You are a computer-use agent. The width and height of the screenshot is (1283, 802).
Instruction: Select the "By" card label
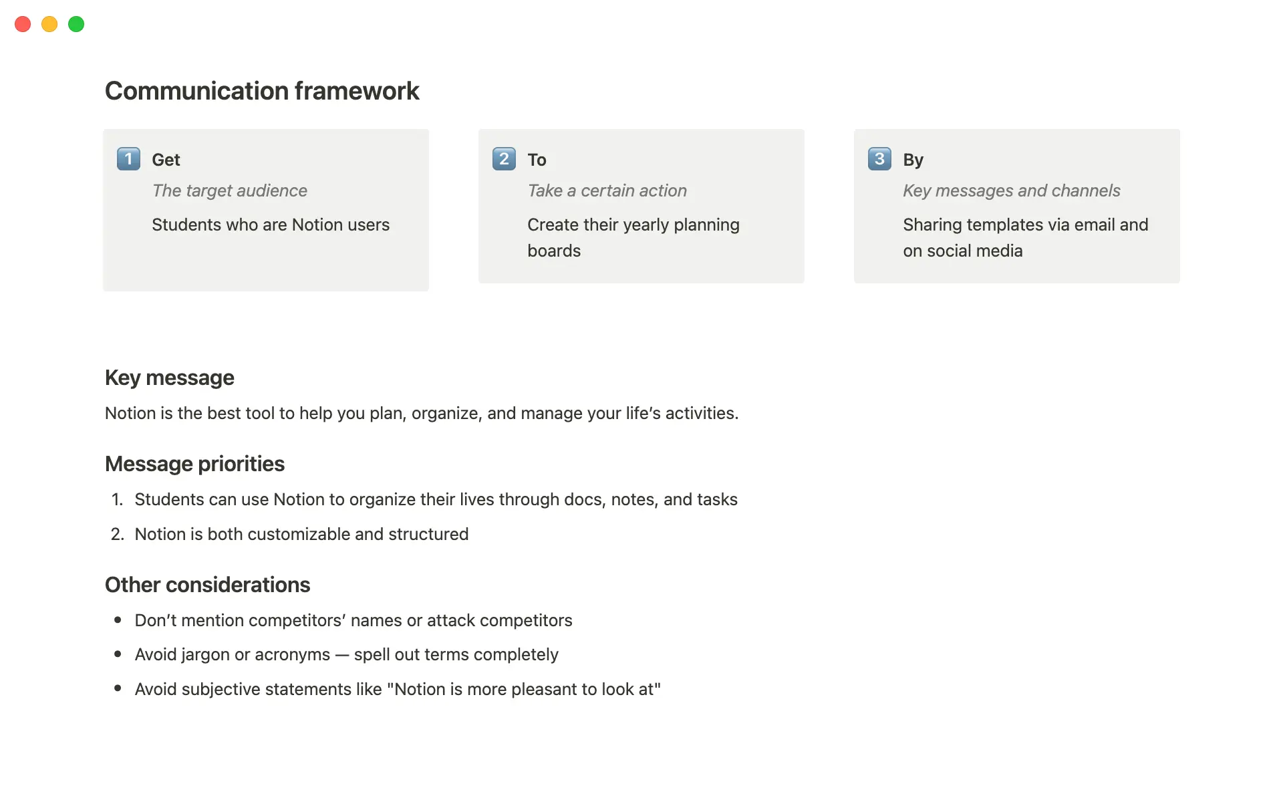pos(913,159)
